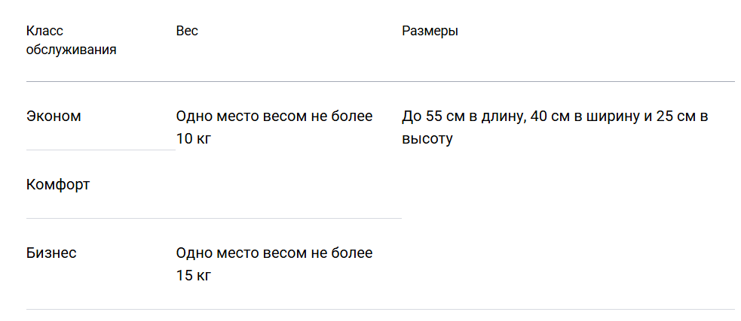Click the word 'высоту' in dimensions cell
Screen dimensions: 741x321
pyautogui.click(x=427, y=139)
